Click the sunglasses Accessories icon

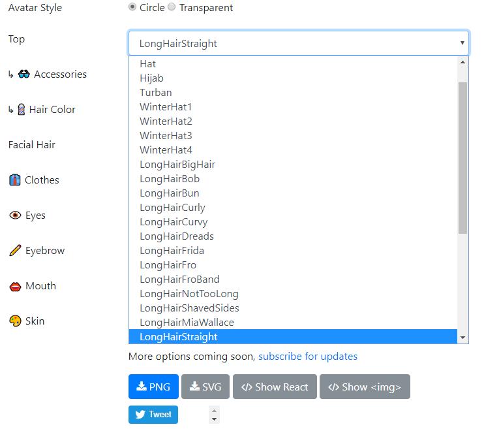24,74
